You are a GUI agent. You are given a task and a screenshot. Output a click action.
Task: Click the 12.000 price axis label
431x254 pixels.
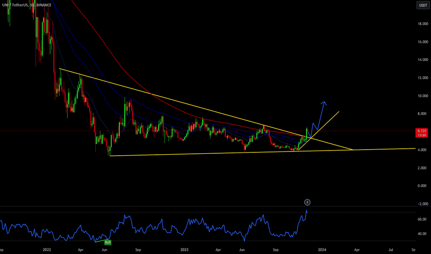click(423, 78)
